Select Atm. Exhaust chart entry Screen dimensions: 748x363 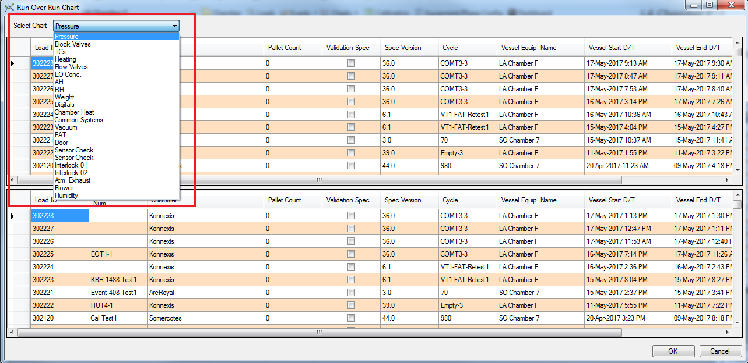pos(72,180)
